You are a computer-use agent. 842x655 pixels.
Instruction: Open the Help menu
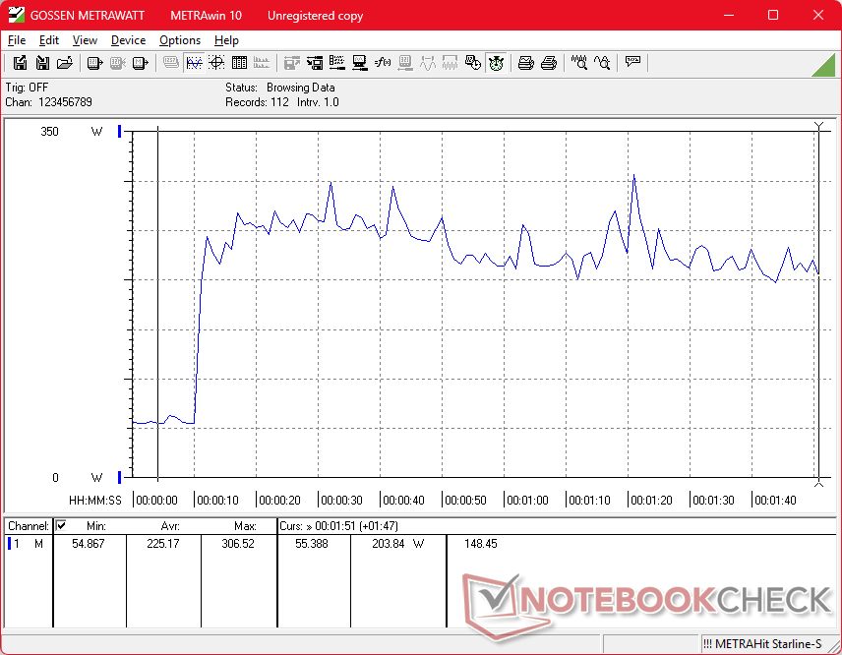point(226,40)
